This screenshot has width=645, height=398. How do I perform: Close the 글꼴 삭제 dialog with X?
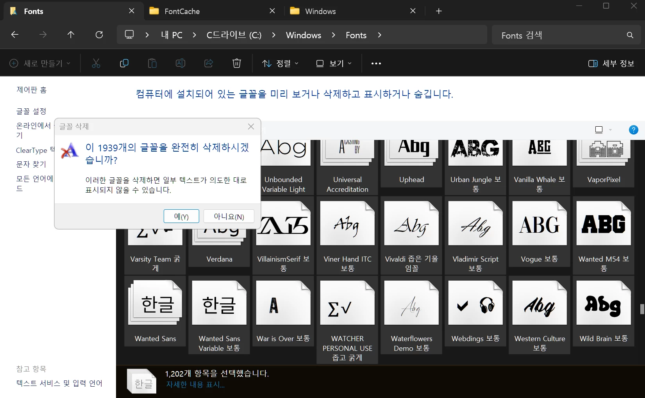point(251,126)
